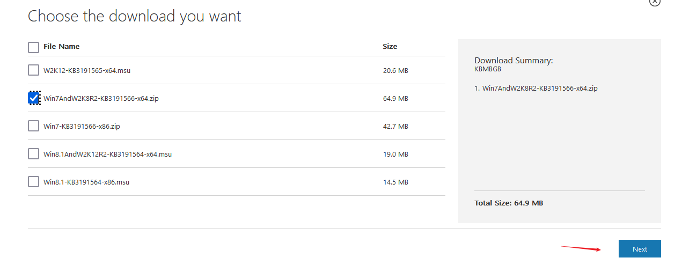Check the Win7-KB3191566-x86.zip checkbox
682x265 pixels.
[33, 126]
